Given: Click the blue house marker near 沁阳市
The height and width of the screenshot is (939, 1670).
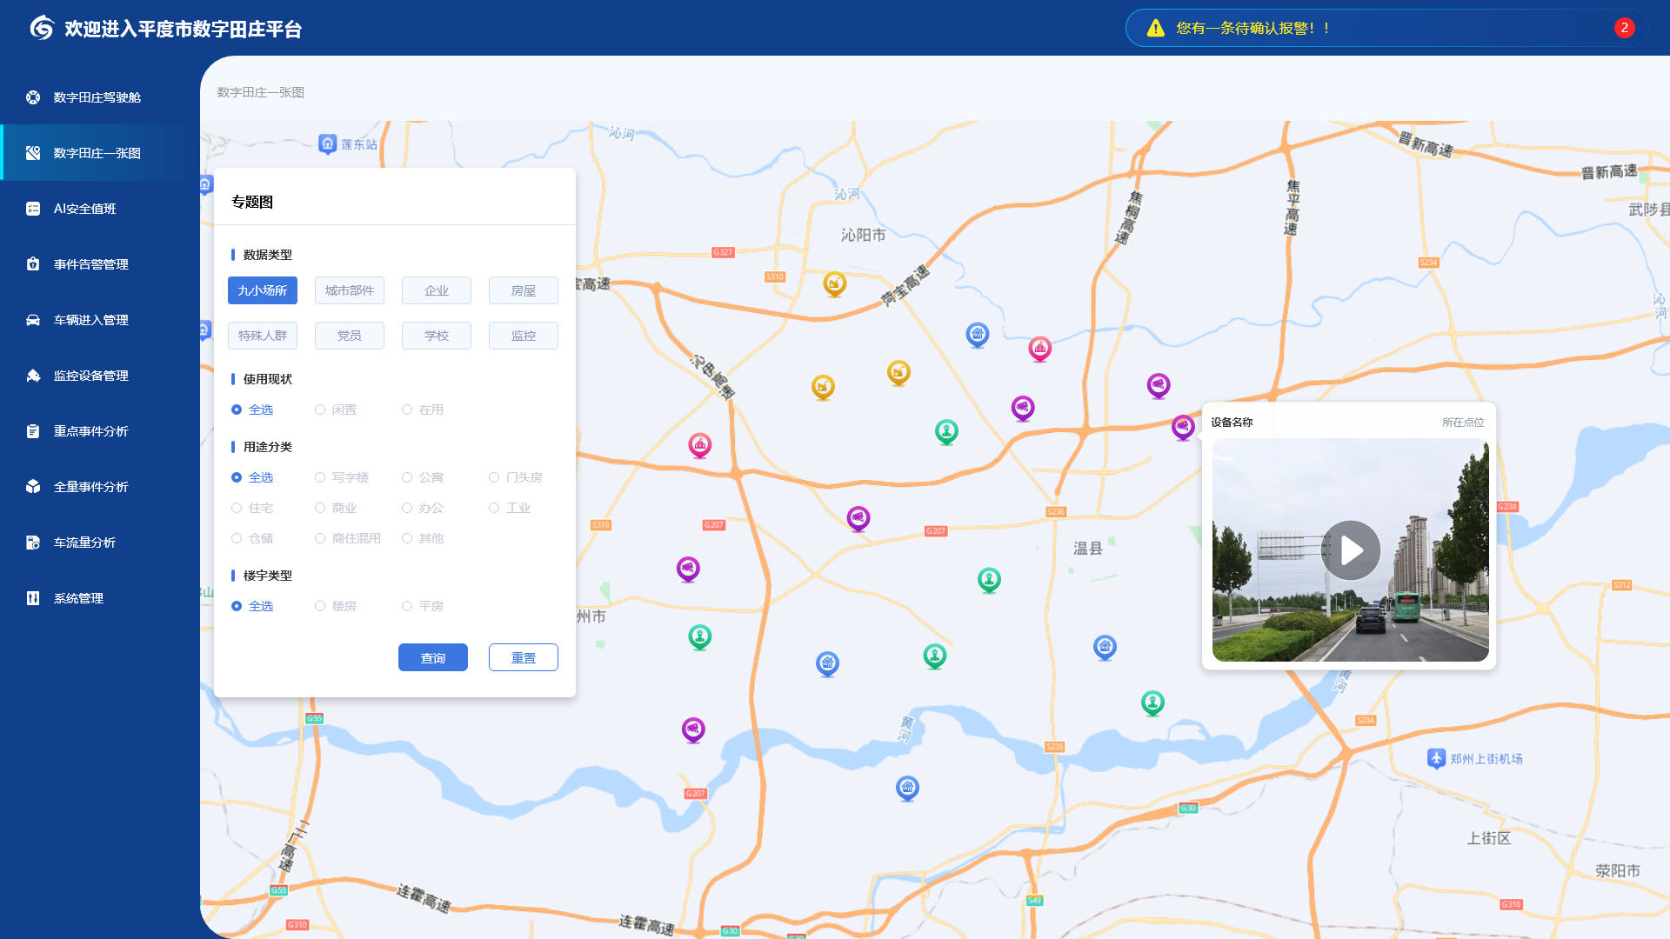Looking at the screenshot, I should click(978, 335).
